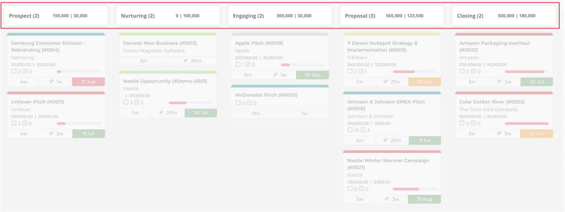Click open-tasks box icon on Unilever Pitch card
The height and width of the screenshot is (212, 565).
[x=14, y=123]
